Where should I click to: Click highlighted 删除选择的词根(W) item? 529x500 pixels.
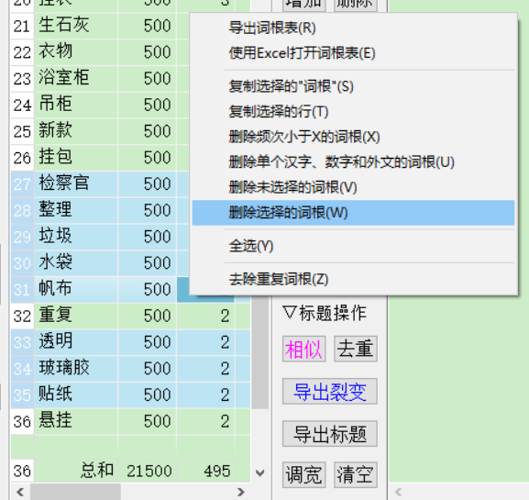pyautogui.click(x=353, y=213)
